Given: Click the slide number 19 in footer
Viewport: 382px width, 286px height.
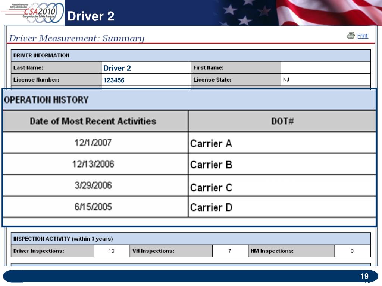Looking at the screenshot, I should [x=364, y=276].
